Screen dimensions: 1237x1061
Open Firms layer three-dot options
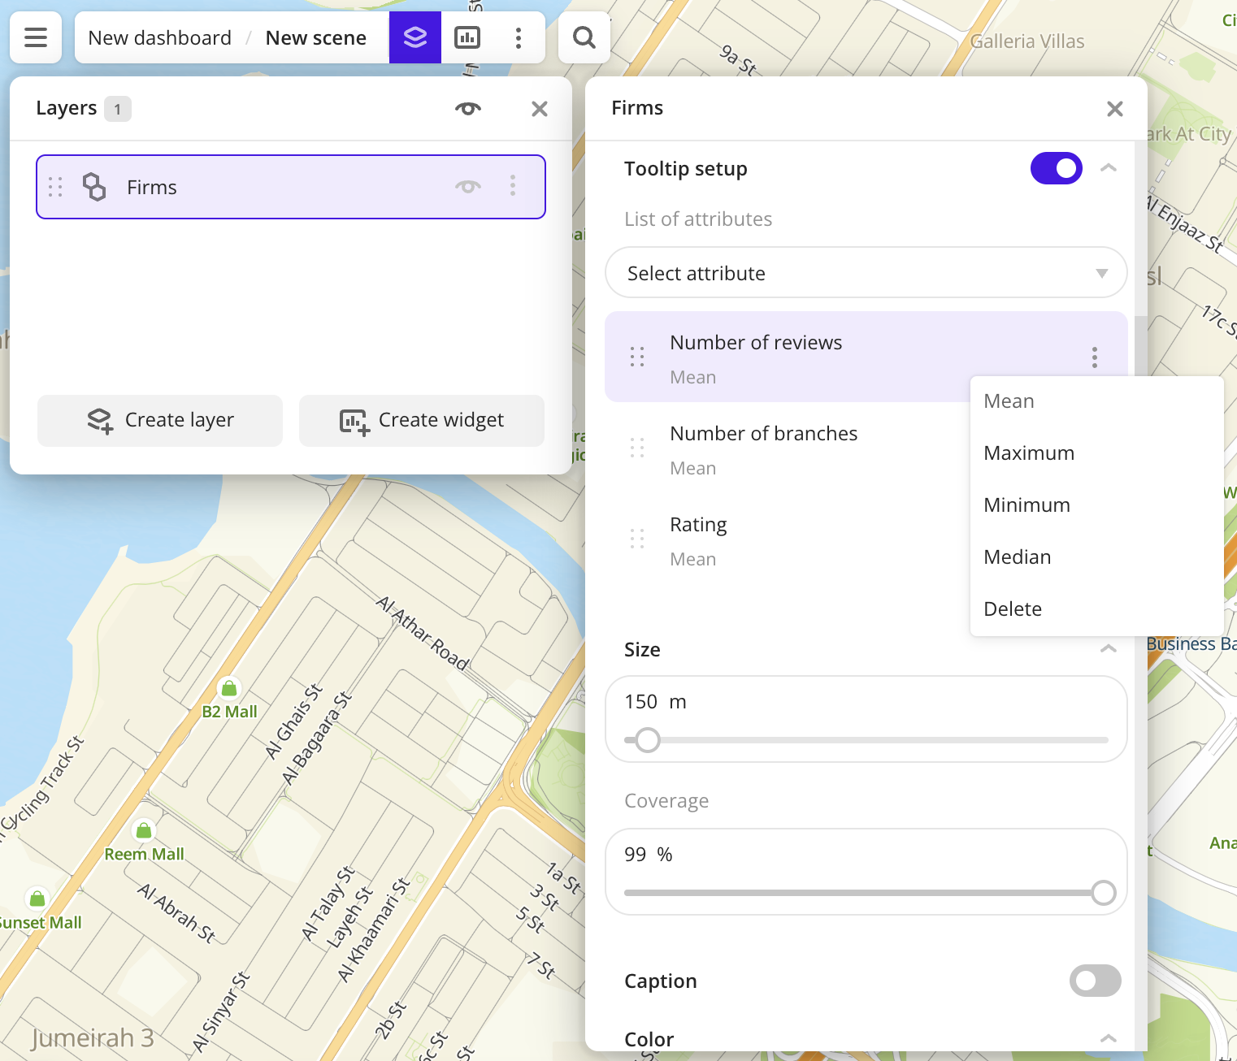coord(512,186)
